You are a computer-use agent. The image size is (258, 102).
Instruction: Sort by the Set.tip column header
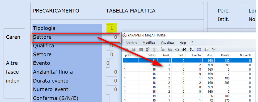(147, 55)
